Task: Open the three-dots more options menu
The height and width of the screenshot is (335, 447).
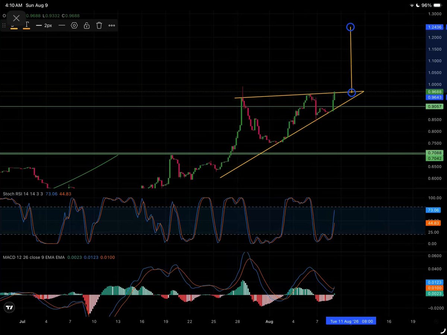Action: (112, 25)
